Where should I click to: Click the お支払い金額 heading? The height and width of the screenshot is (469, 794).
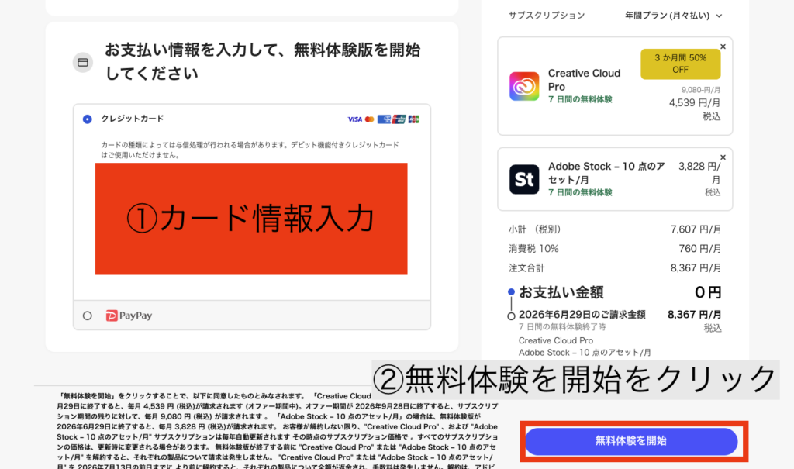point(561,292)
